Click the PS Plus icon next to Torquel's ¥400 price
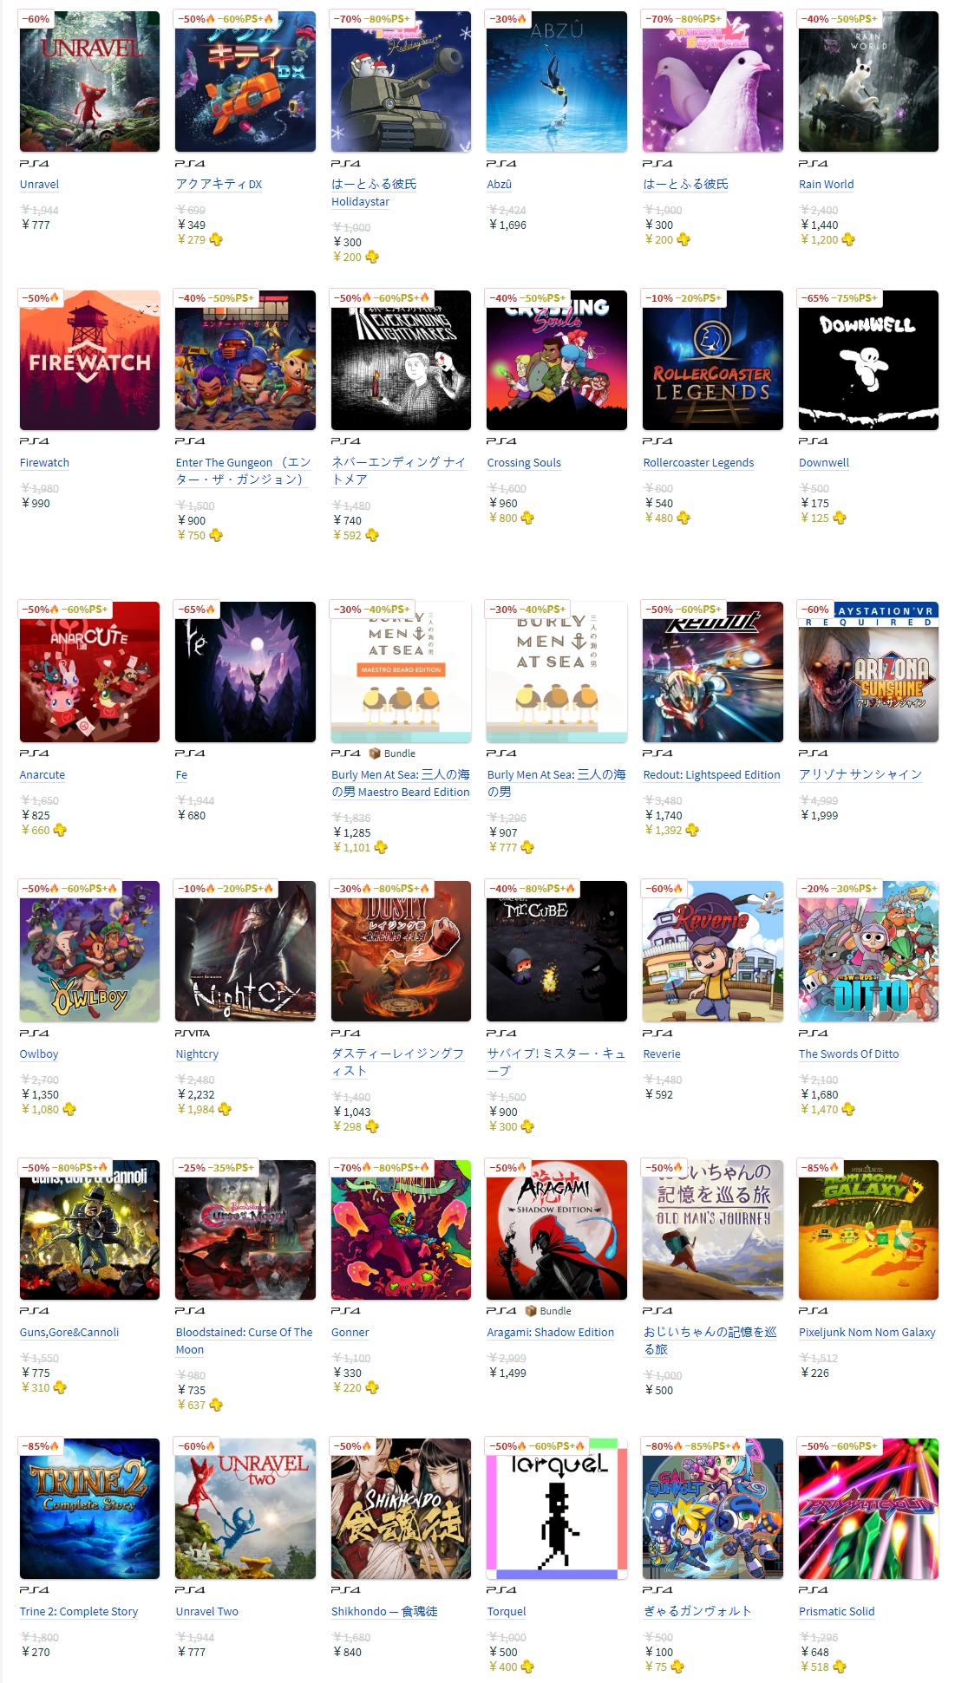 click(x=527, y=1667)
